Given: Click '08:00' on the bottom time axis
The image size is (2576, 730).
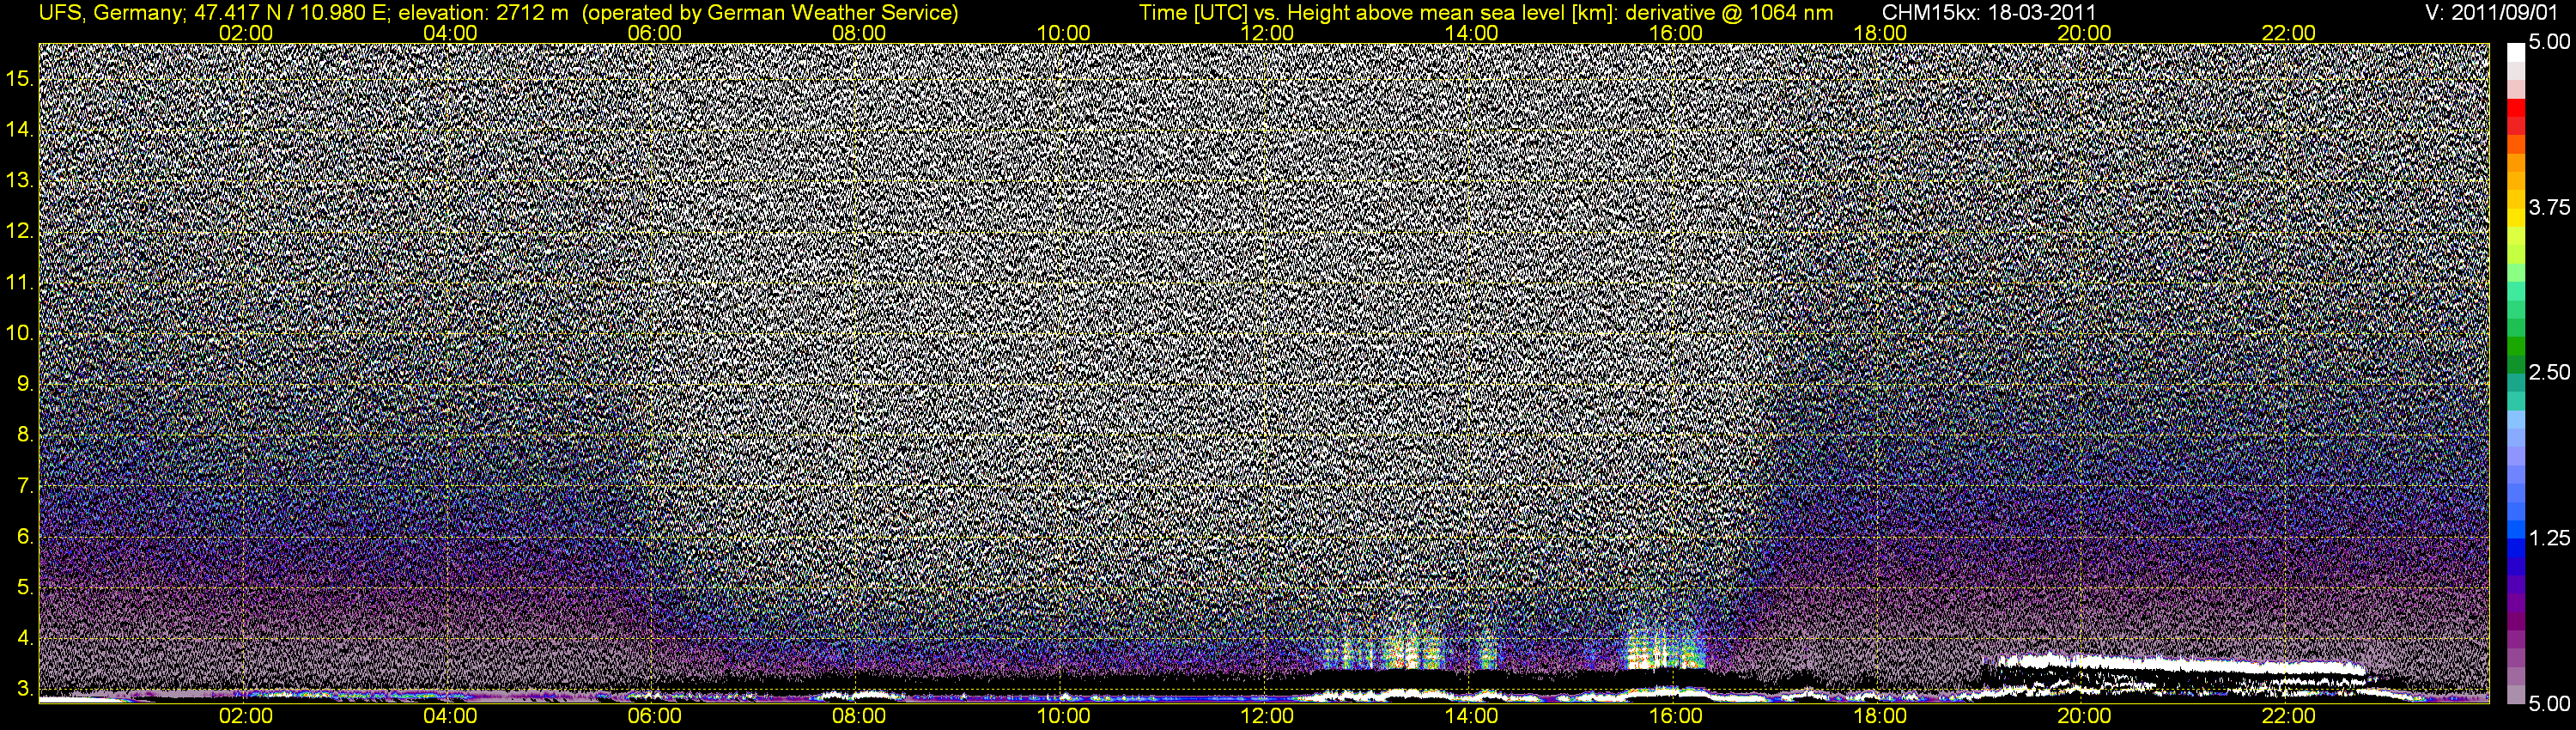Looking at the screenshot, I should pyautogui.click(x=859, y=716).
